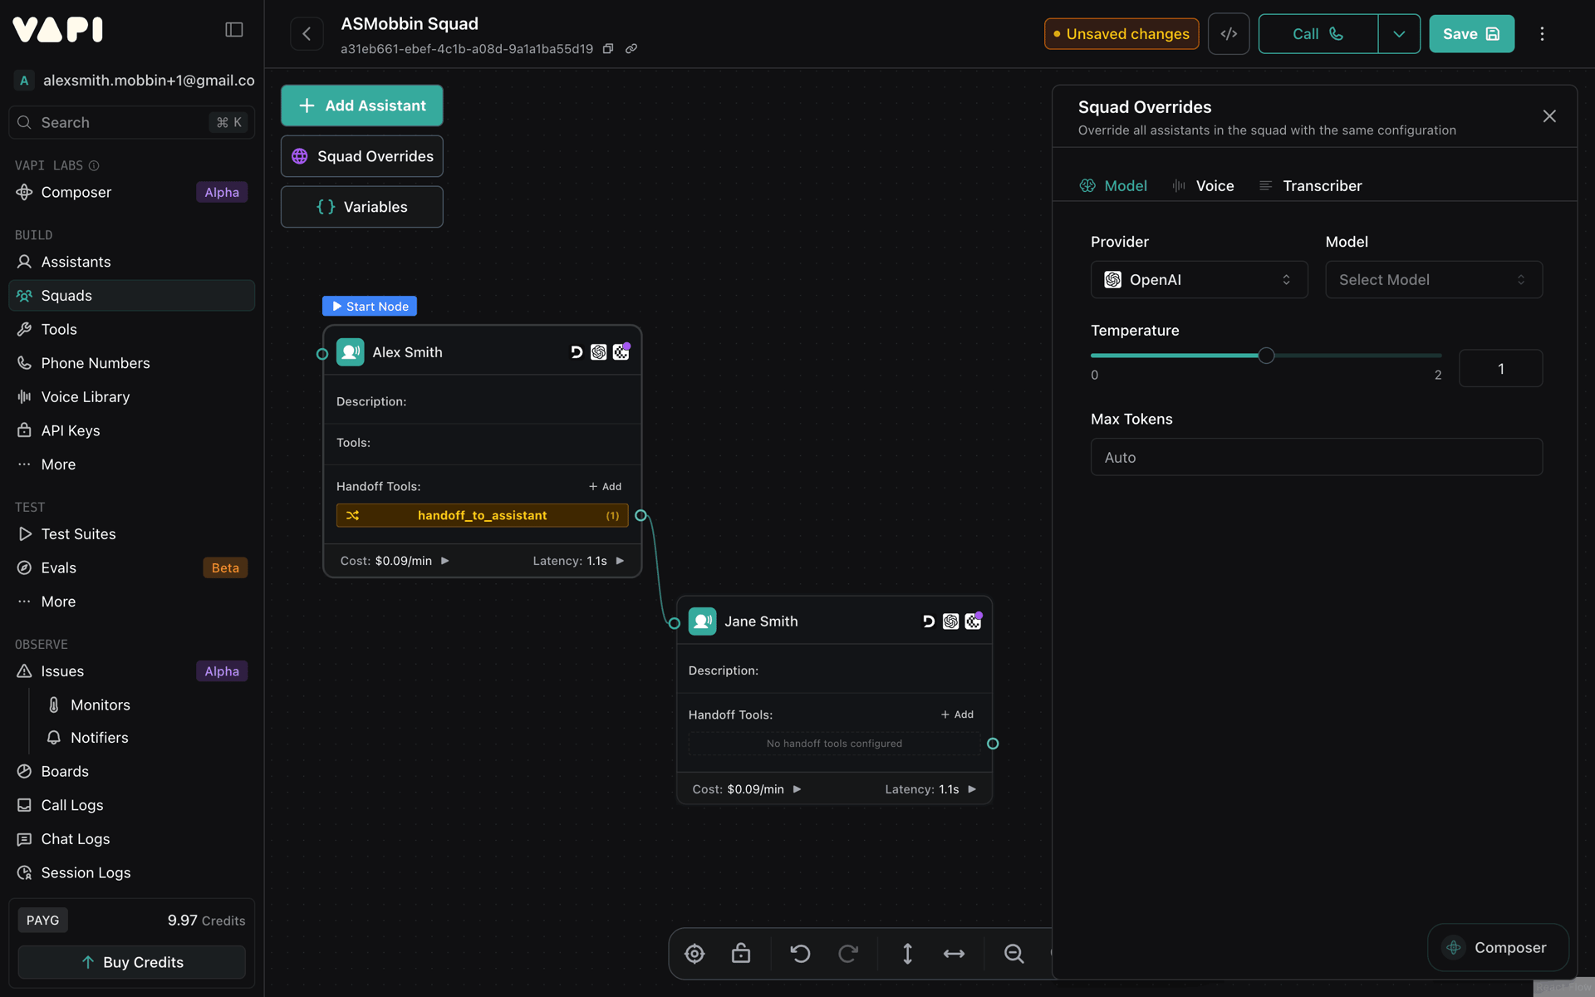
Task: Click Alex Smith assistant avatar icon
Action: [x=351, y=352]
